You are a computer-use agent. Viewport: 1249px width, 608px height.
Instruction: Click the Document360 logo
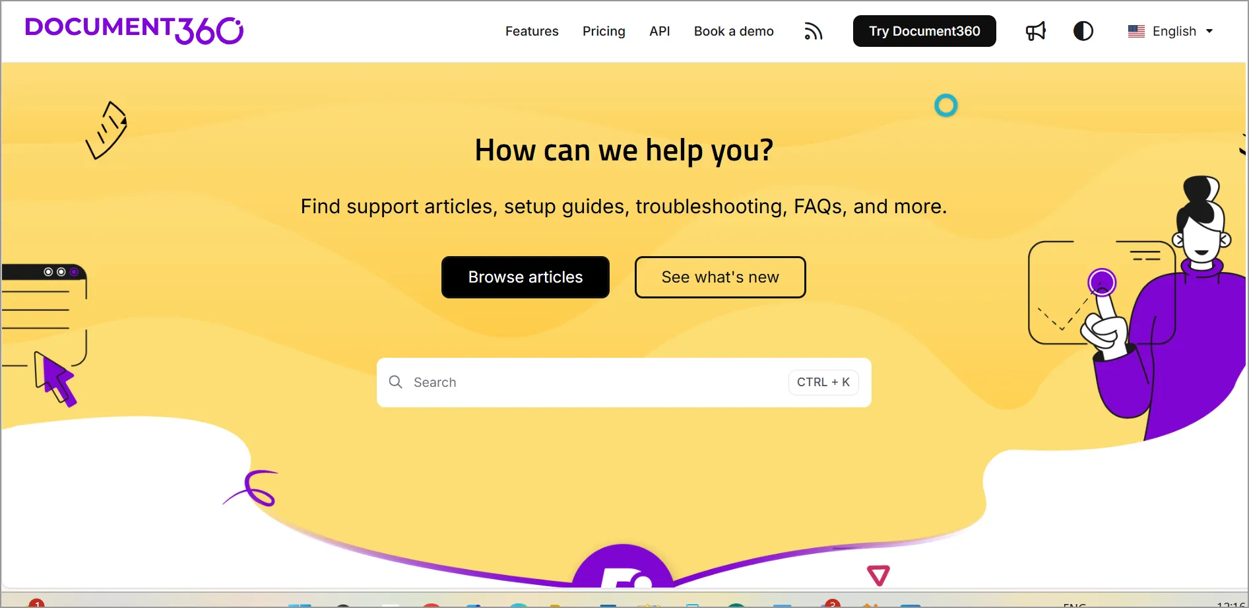134,30
